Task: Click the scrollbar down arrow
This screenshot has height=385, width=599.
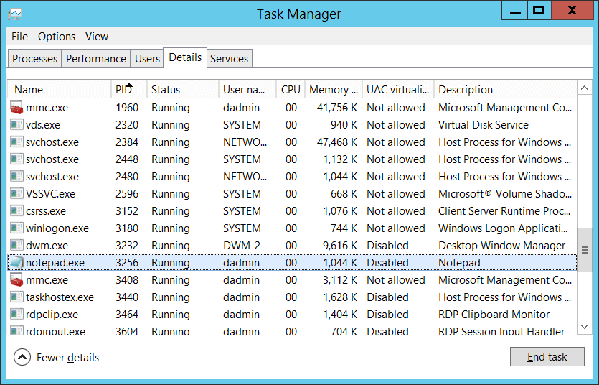Action: [585, 328]
